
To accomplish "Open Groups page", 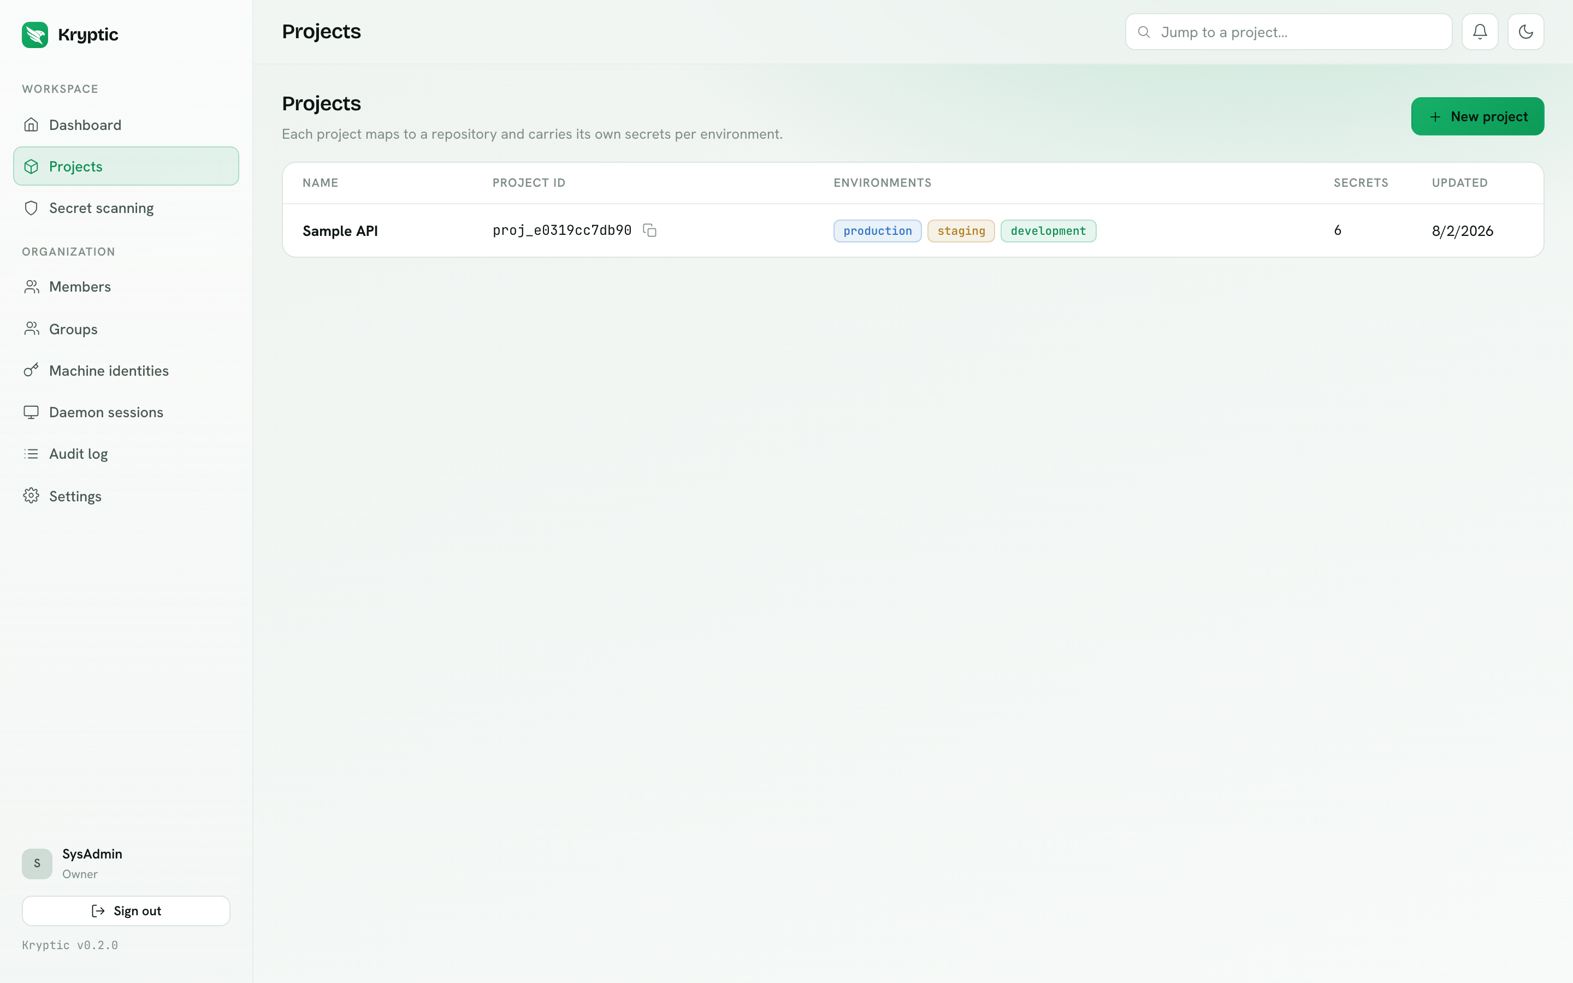I will 126,329.
